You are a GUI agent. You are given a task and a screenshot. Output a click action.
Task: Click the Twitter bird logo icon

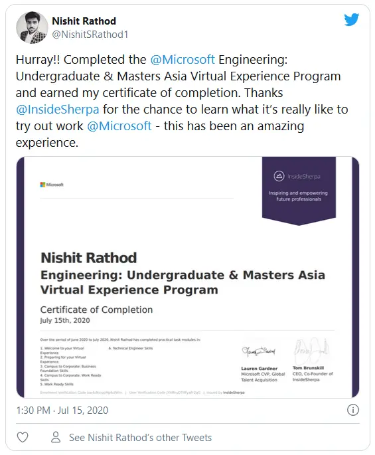[x=352, y=19]
